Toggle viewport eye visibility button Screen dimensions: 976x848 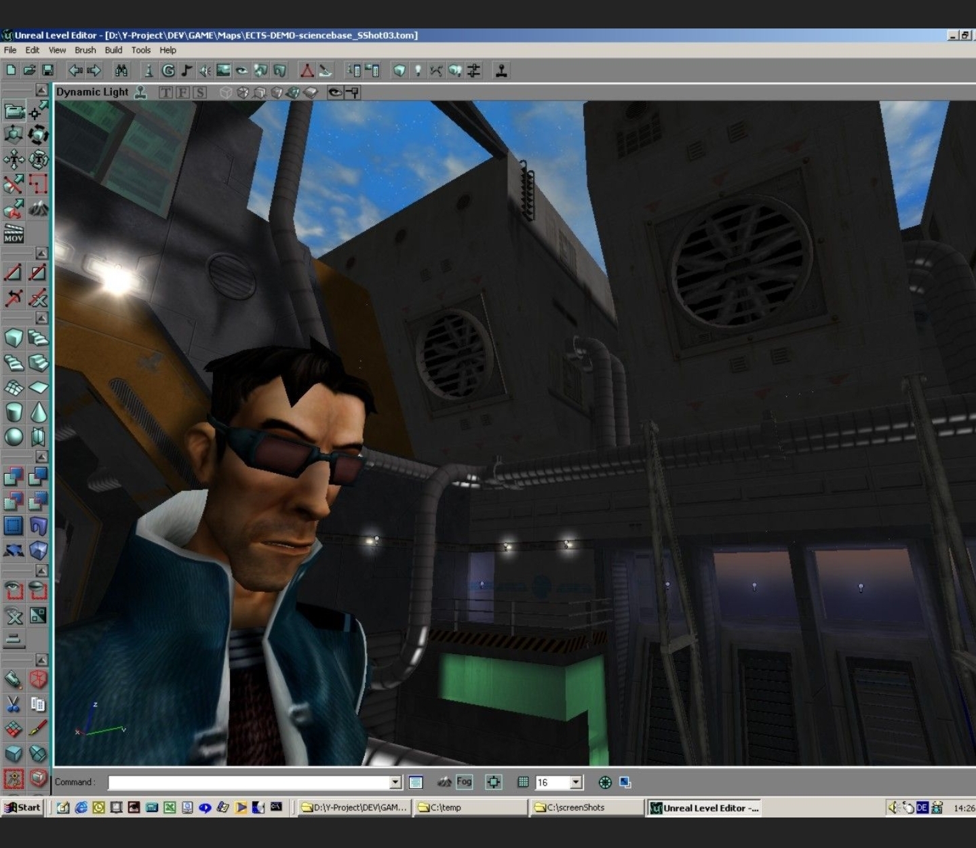coord(335,92)
